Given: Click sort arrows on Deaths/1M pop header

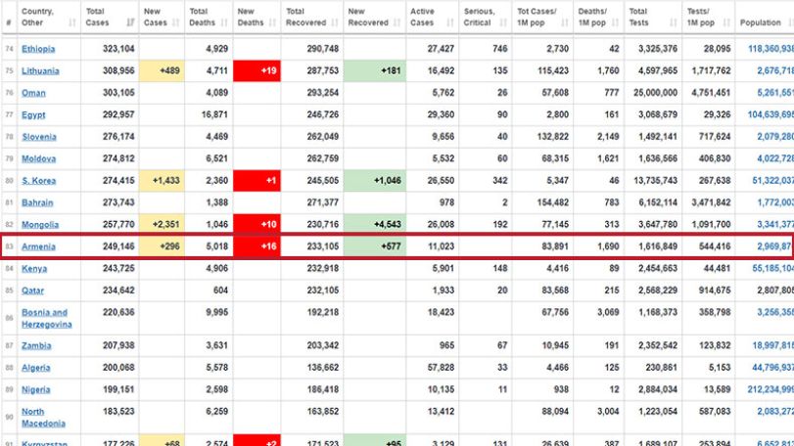Looking at the screenshot, I should coord(615,22).
